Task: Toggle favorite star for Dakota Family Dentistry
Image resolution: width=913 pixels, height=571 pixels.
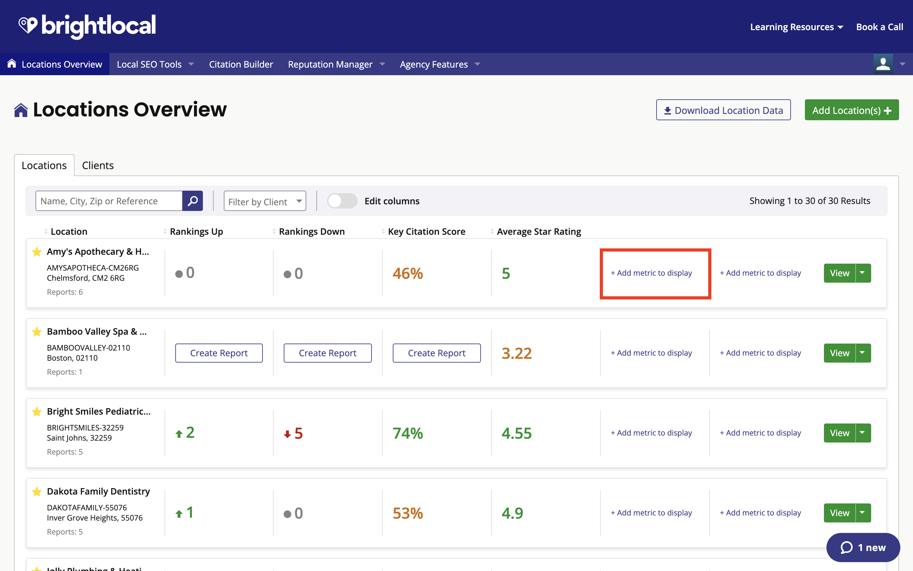Action: pyautogui.click(x=36, y=492)
